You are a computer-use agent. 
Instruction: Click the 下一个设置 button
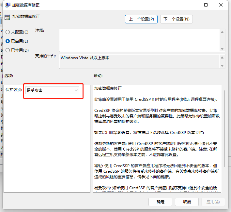pos(176,19)
